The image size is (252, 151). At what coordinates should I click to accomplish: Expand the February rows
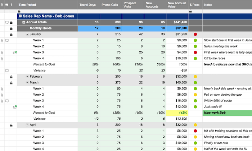pos(27,77)
